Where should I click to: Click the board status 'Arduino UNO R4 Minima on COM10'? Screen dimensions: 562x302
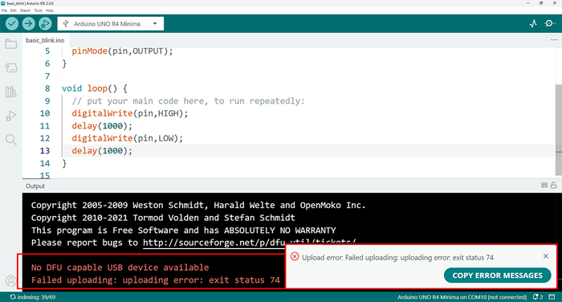click(462, 297)
